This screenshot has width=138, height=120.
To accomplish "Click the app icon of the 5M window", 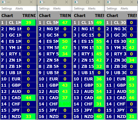I will (x=41, y=2).
